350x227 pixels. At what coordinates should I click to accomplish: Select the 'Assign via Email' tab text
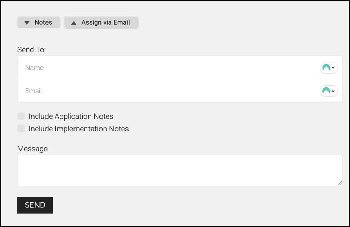tap(106, 23)
